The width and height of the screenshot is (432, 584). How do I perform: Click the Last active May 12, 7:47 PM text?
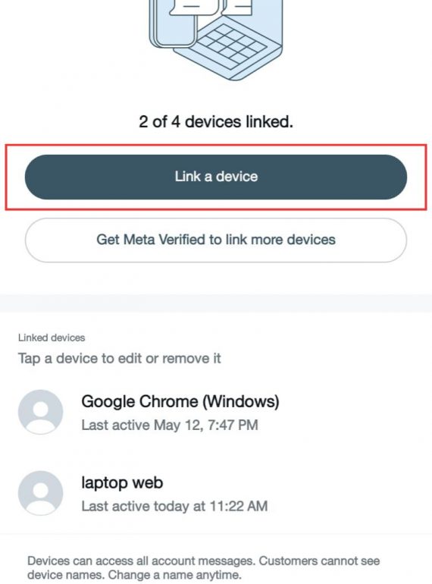tap(170, 425)
